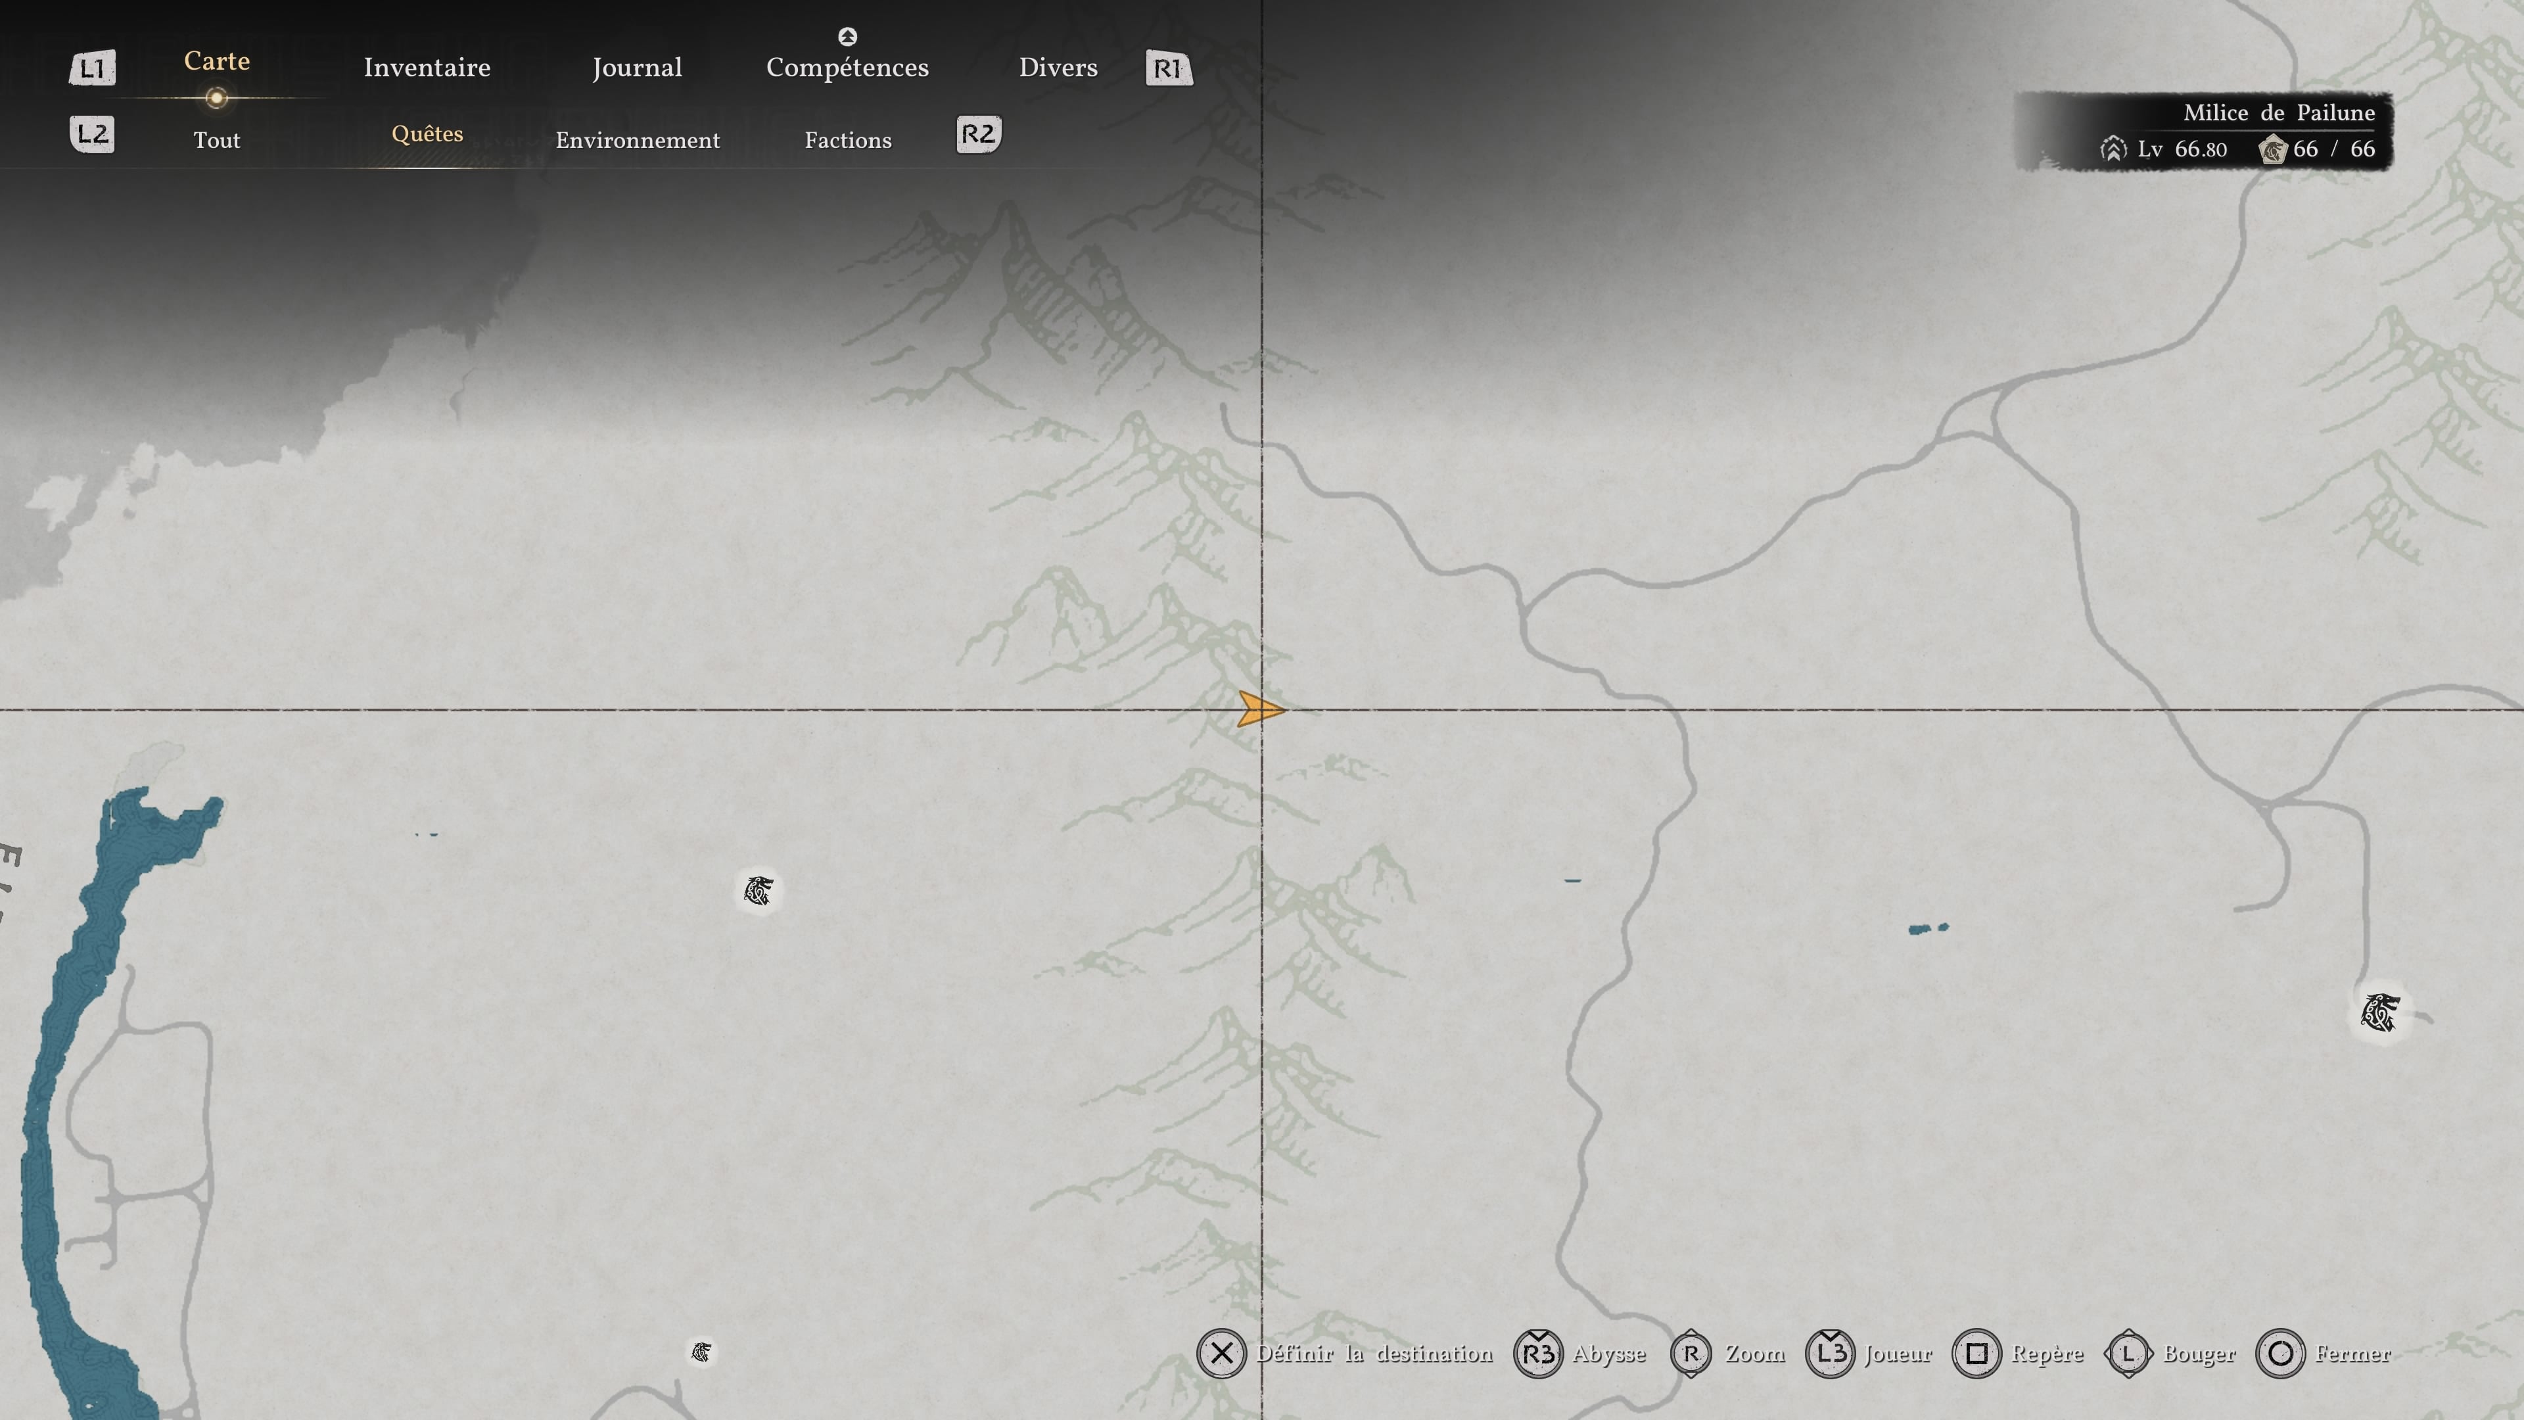Click the L2 trigger icon
2524x1420 pixels.
pyautogui.click(x=92, y=134)
